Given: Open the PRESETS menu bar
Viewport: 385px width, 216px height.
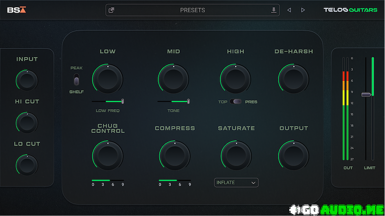Looking at the screenshot, I should pyautogui.click(x=192, y=10).
